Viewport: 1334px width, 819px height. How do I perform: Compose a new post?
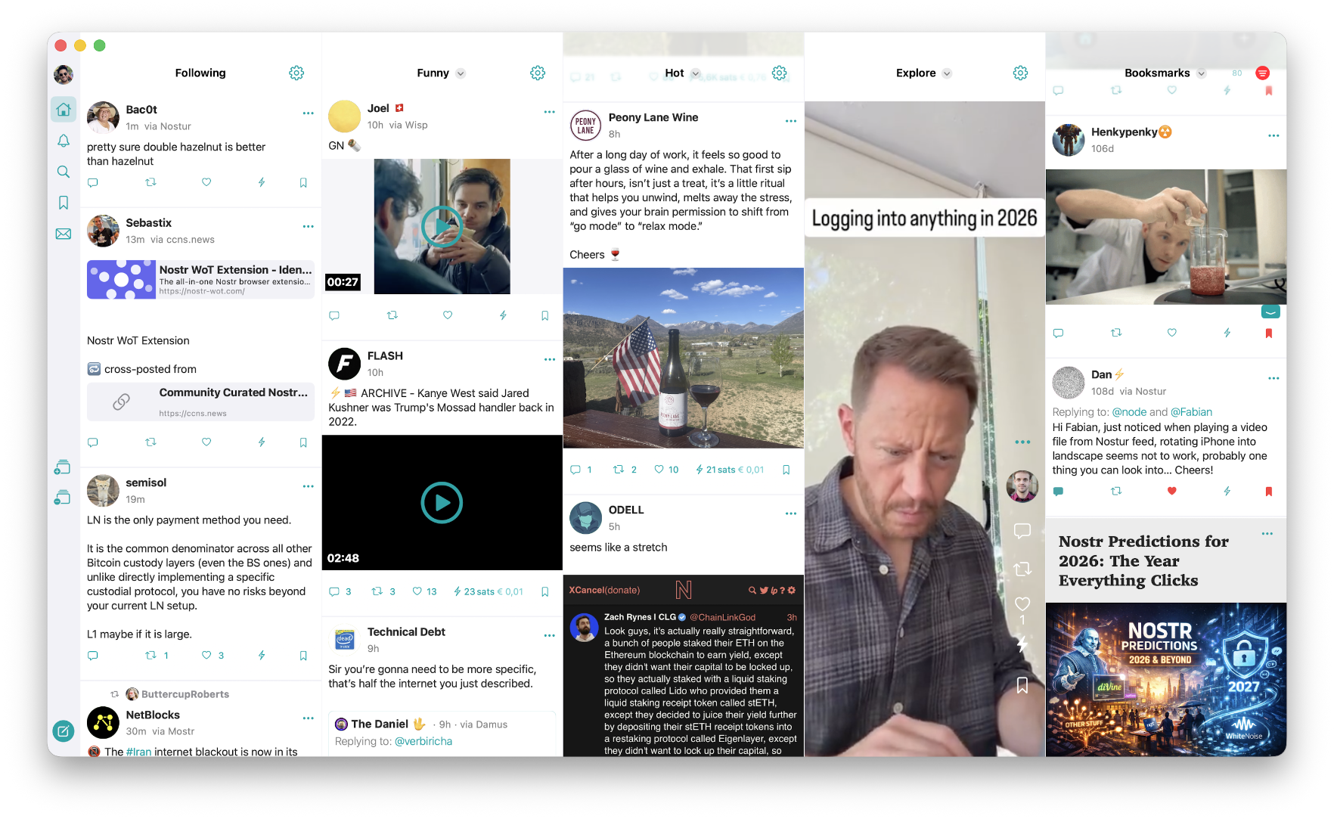tap(64, 731)
